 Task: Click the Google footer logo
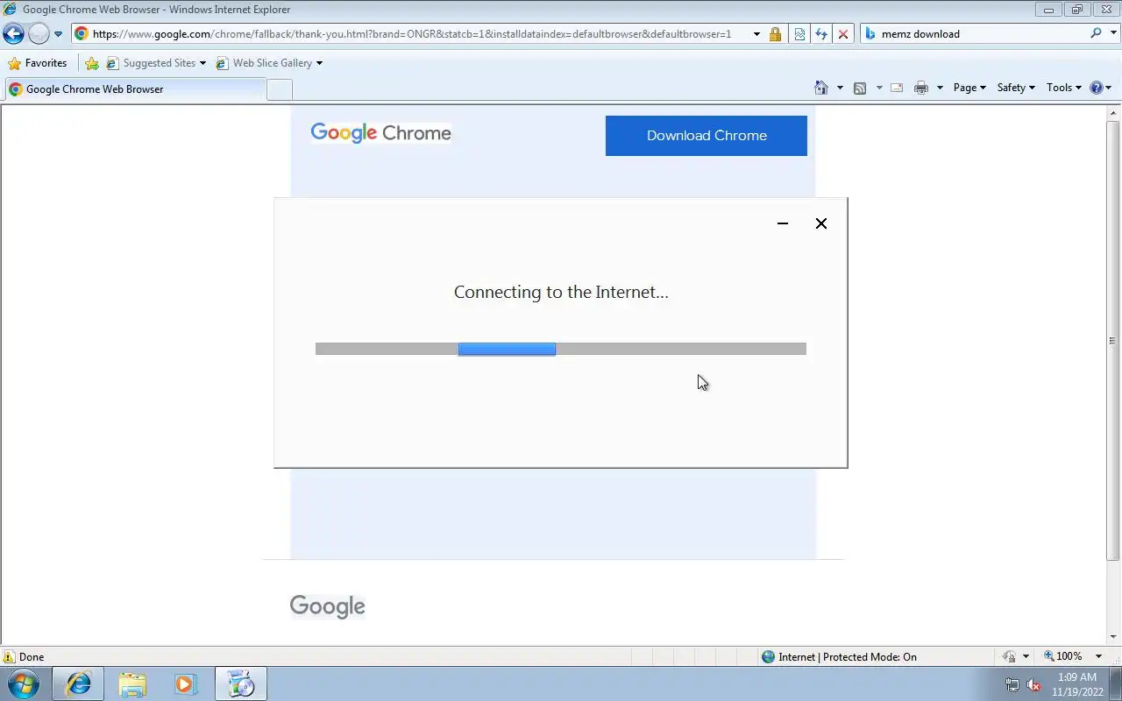[x=328, y=606]
